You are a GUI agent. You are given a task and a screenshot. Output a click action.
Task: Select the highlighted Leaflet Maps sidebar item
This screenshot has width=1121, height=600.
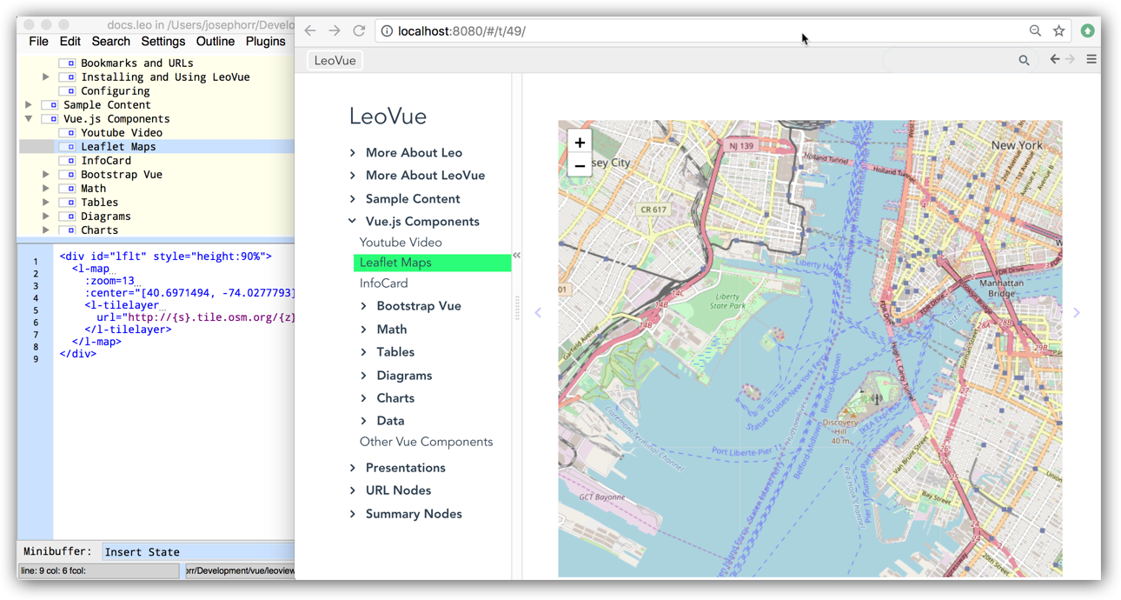pos(433,263)
